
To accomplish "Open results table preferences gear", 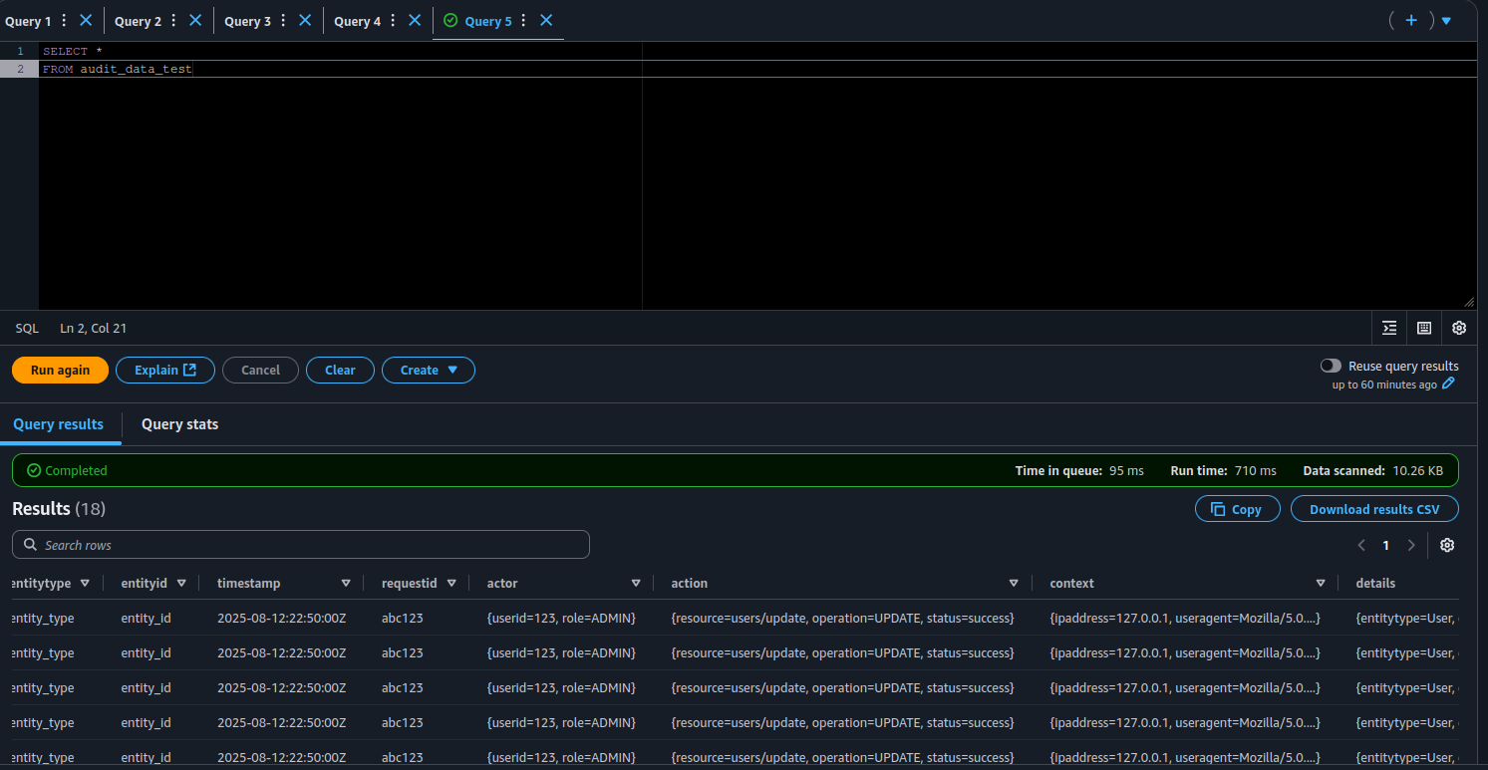I will coord(1447,545).
